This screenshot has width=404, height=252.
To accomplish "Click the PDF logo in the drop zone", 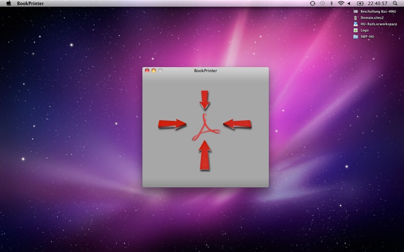I will point(205,127).
